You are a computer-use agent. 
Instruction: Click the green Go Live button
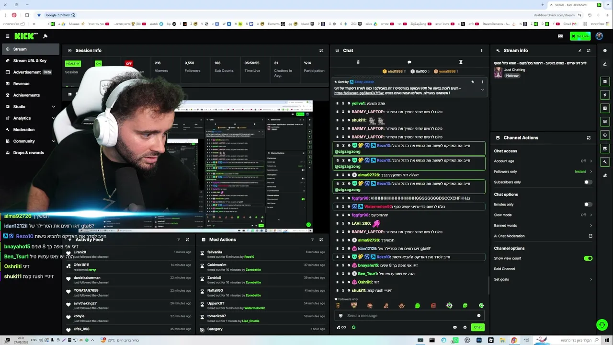[x=580, y=36]
